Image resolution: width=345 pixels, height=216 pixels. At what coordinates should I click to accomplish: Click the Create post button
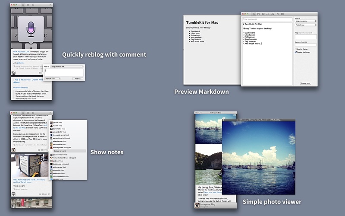pos(306,83)
